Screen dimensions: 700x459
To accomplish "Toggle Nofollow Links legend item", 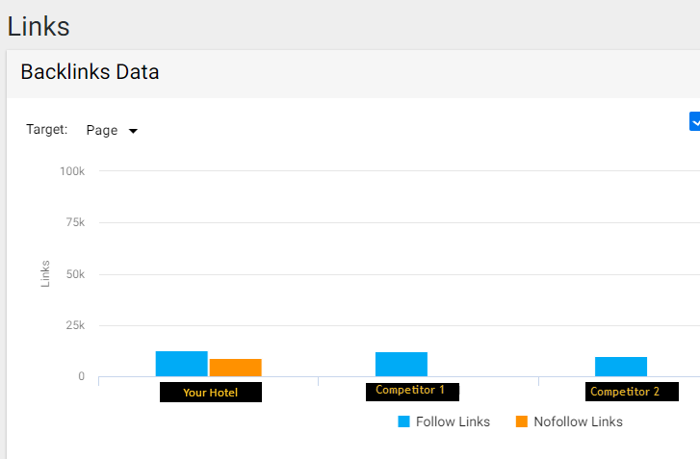I will (x=569, y=421).
